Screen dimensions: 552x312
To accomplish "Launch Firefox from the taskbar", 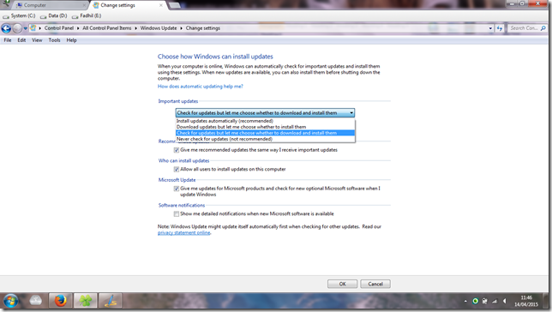I will coord(61,301).
